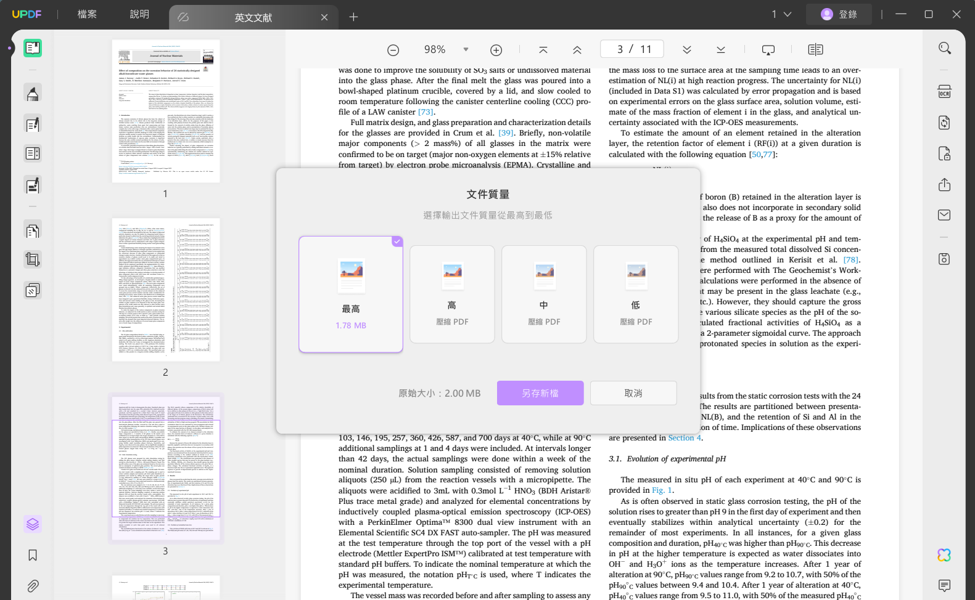Viewport: 975px width, 600px height.
Task: Open the Convert PDF tool
Action: coord(944,123)
